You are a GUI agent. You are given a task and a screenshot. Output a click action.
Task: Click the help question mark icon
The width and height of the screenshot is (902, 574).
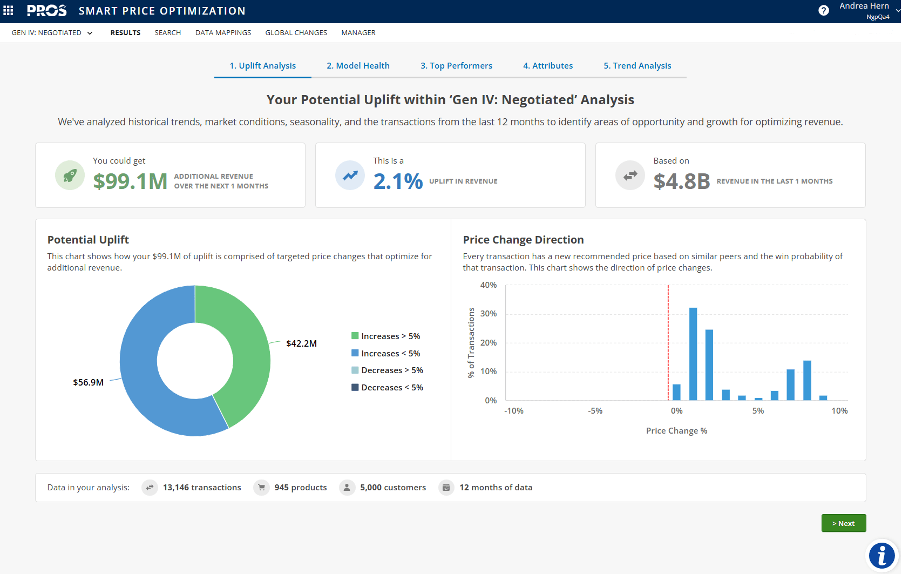823,10
